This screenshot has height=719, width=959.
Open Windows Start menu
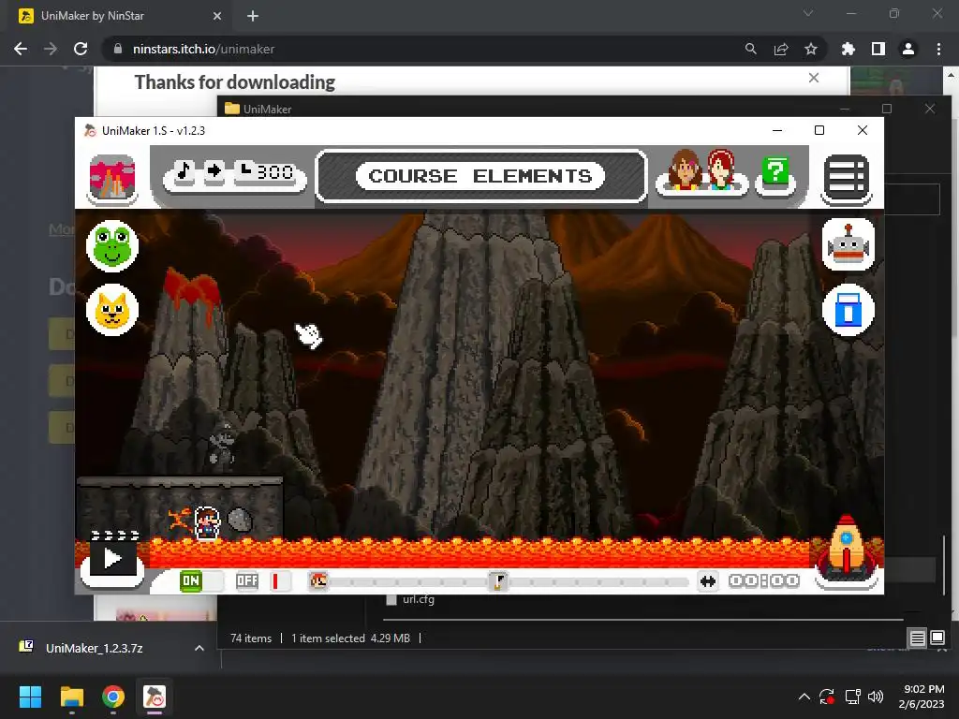[x=30, y=697]
